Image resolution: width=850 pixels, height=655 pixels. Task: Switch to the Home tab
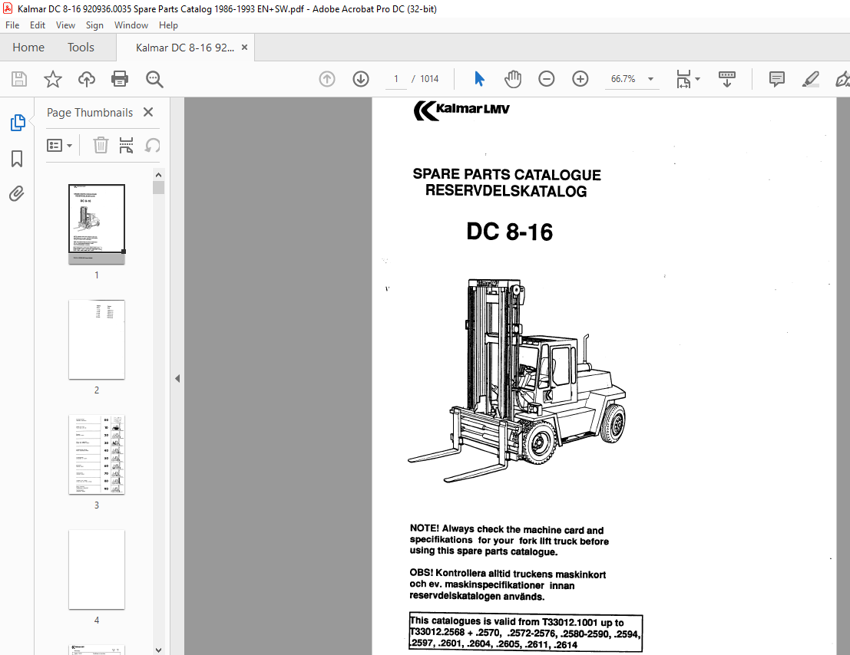coord(28,48)
